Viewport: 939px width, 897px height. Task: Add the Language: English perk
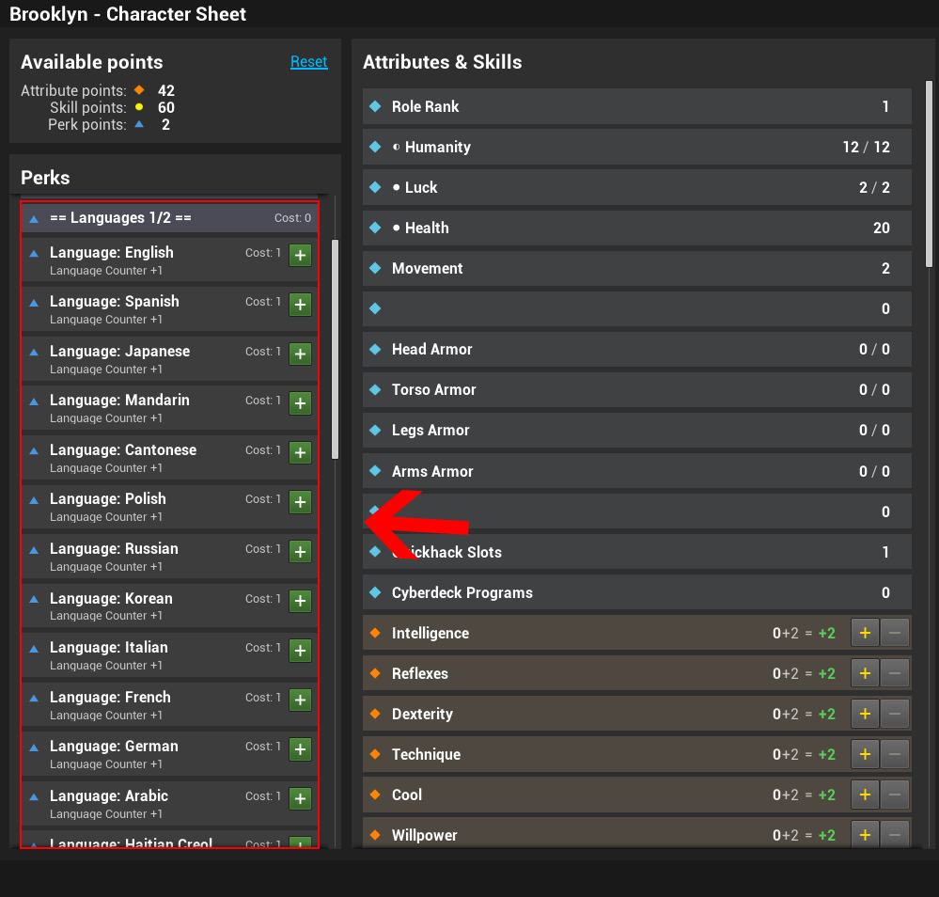pos(300,255)
